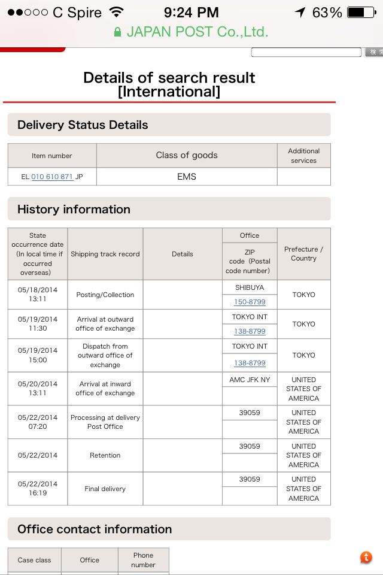383x575 pixels.
Task: Tap the orange chat icon
Action: click(366, 558)
